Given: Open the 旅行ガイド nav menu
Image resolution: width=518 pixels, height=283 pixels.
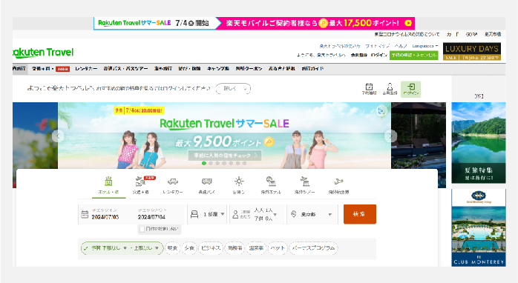Looking at the screenshot, I should [x=312, y=69].
